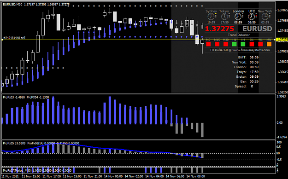Click the 1.36825 price axis label

coord(282,62)
